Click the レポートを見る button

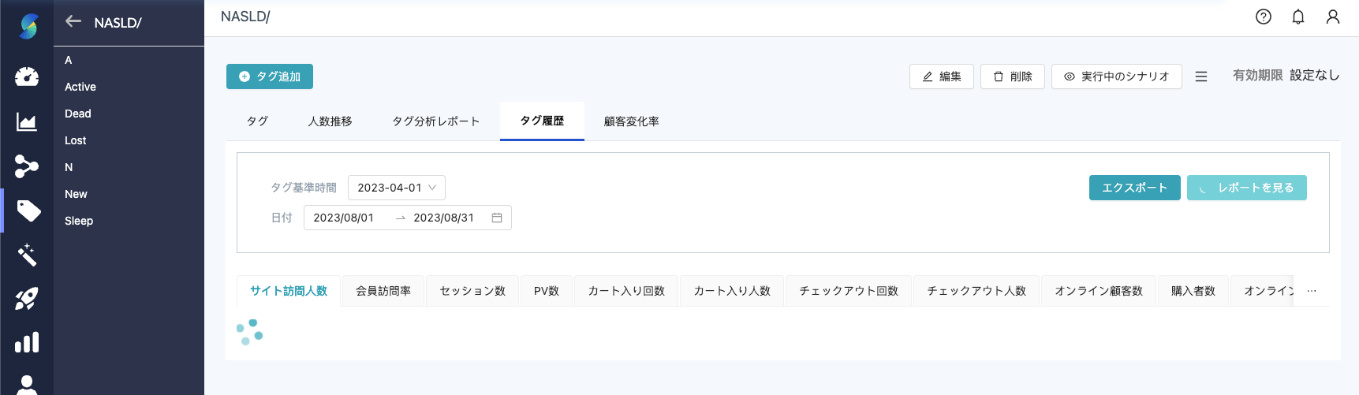pyautogui.click(x=1247, y=188)
